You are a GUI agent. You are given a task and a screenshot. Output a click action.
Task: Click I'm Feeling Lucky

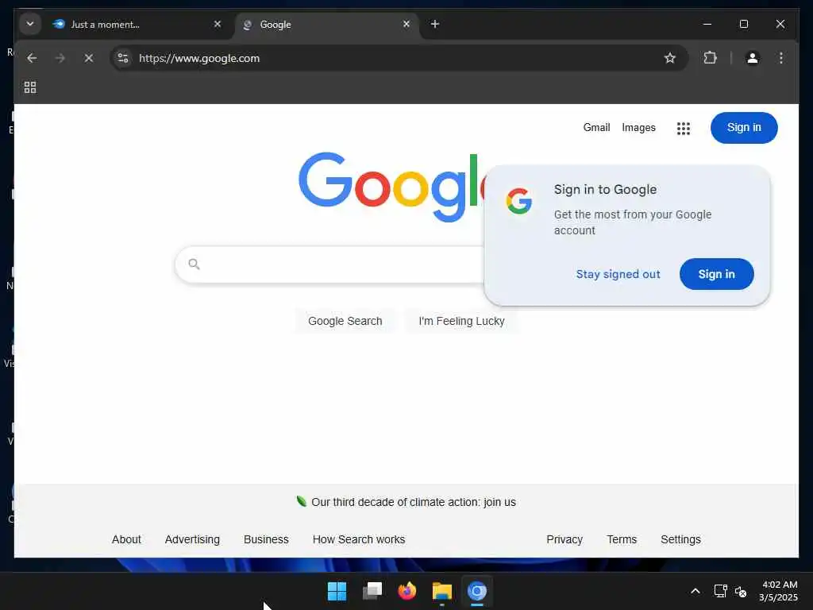coord(461,321)
